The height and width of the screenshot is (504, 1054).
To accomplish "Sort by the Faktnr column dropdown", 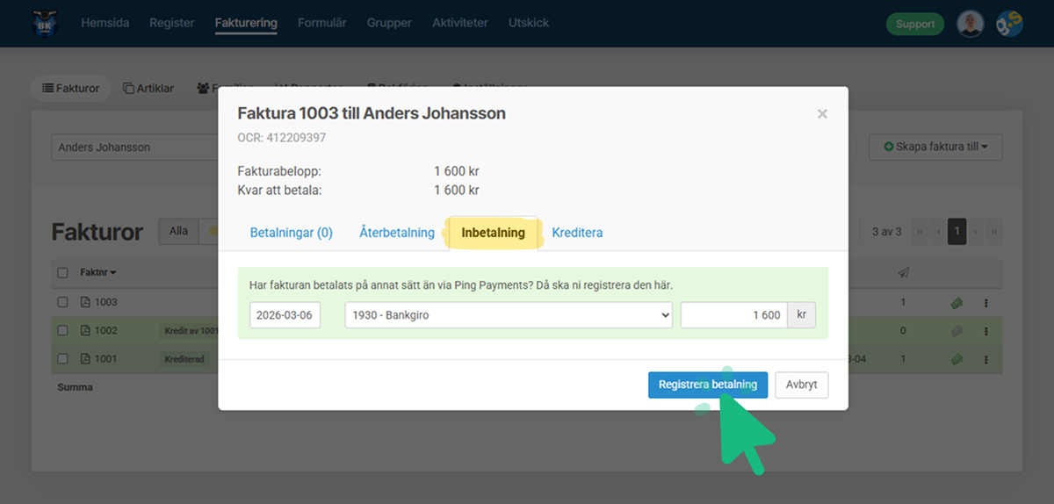I will pyautogui.click(x=98, y=273).
